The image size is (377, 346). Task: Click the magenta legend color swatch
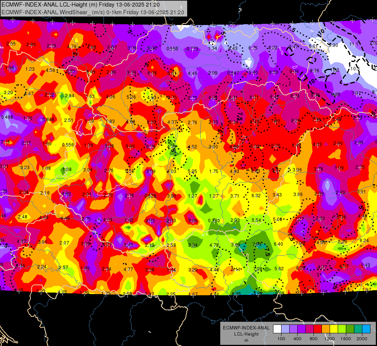(310, 329)
